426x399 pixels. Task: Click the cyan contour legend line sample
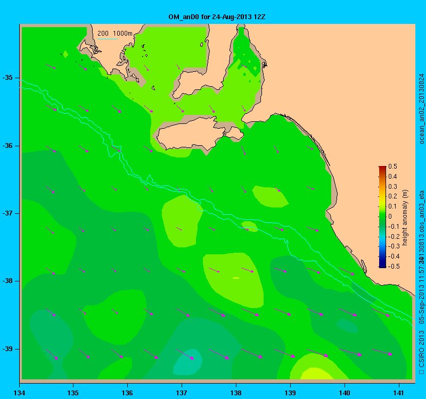tap(108, 39)
